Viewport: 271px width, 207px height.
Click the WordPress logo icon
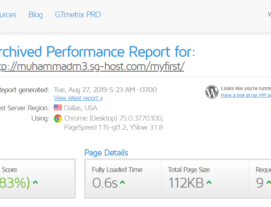click(212, 92)
